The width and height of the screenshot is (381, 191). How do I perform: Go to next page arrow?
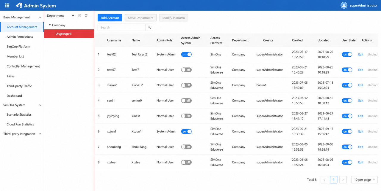(343, 180)
